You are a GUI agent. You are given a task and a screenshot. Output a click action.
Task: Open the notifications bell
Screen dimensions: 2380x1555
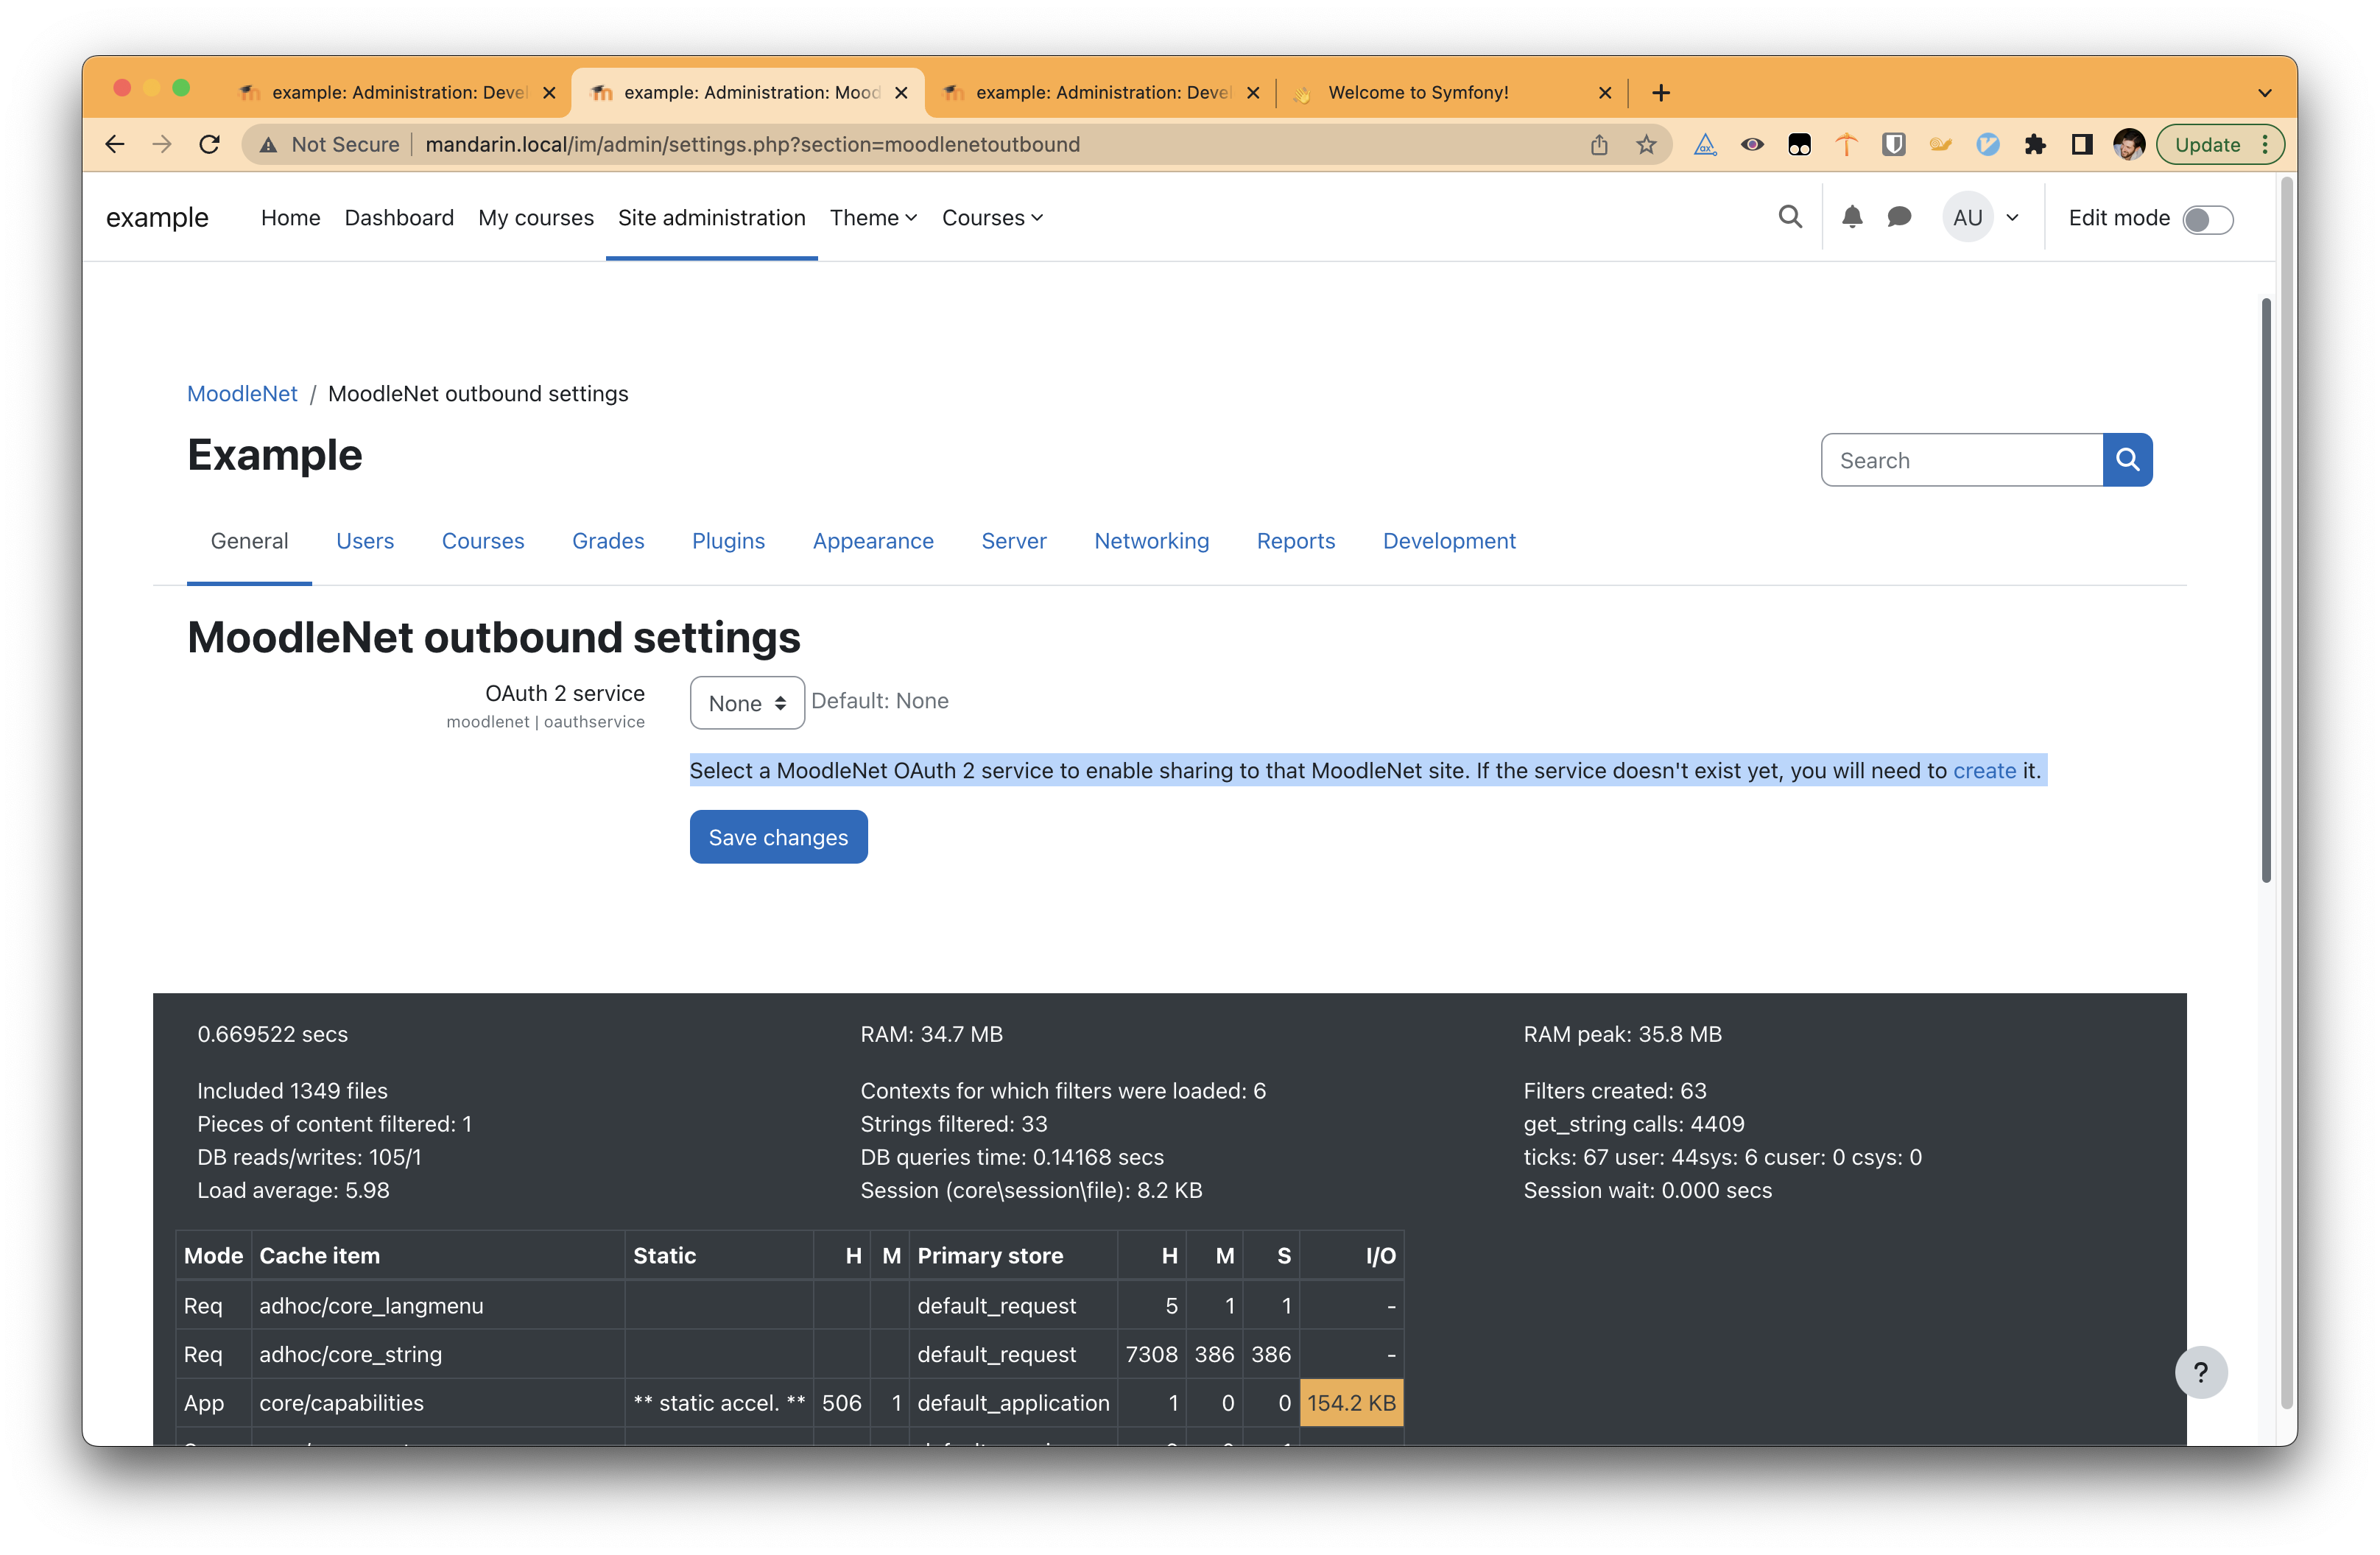coord(1852,217)
